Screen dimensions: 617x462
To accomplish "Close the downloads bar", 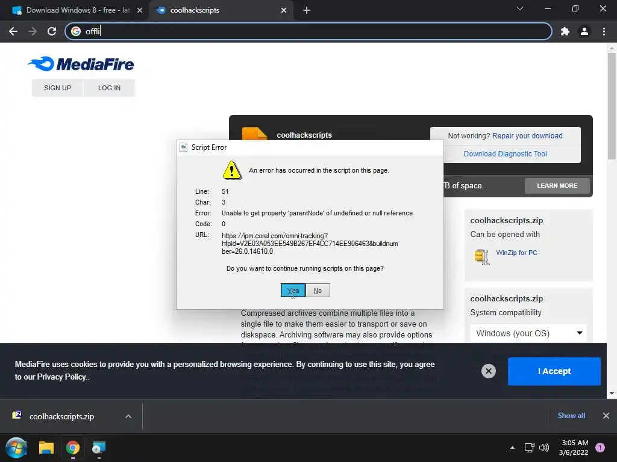I will (x=606, y=416).
